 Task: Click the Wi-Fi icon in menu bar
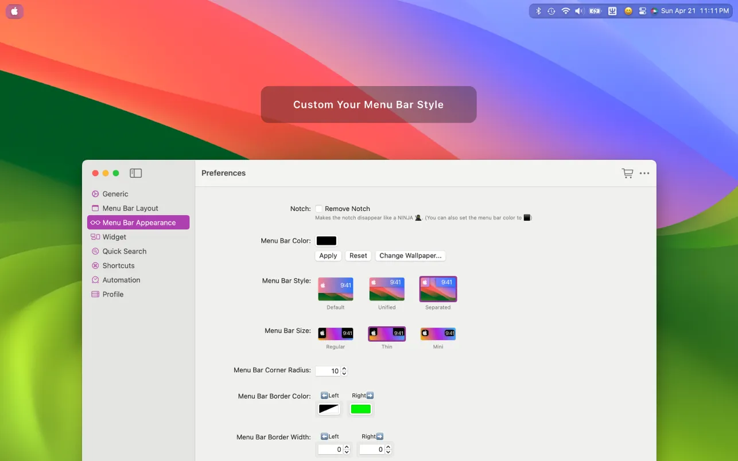565,11
